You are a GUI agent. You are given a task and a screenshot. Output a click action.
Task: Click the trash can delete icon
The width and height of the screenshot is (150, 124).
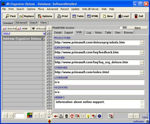tap(66, 116)
